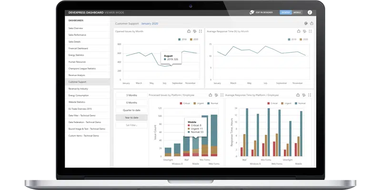The height and width of the screenshot is (190, 381).
Task: Select the 3 Months date filter
Action: pyautogui.click(x=131, y=95)
